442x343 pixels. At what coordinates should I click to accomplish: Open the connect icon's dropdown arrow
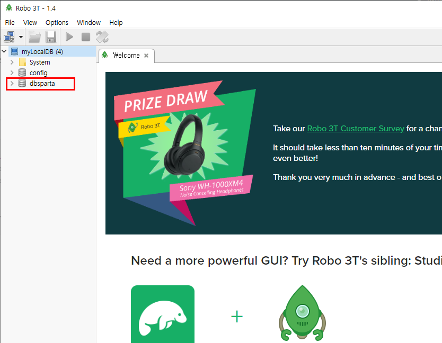(x=21, y=37)
